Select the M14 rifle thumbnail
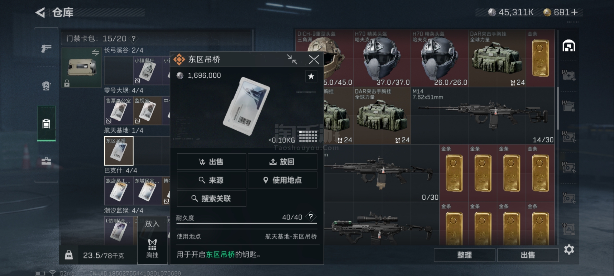Viewport: 614px width, 276px height. click(483, 116)
